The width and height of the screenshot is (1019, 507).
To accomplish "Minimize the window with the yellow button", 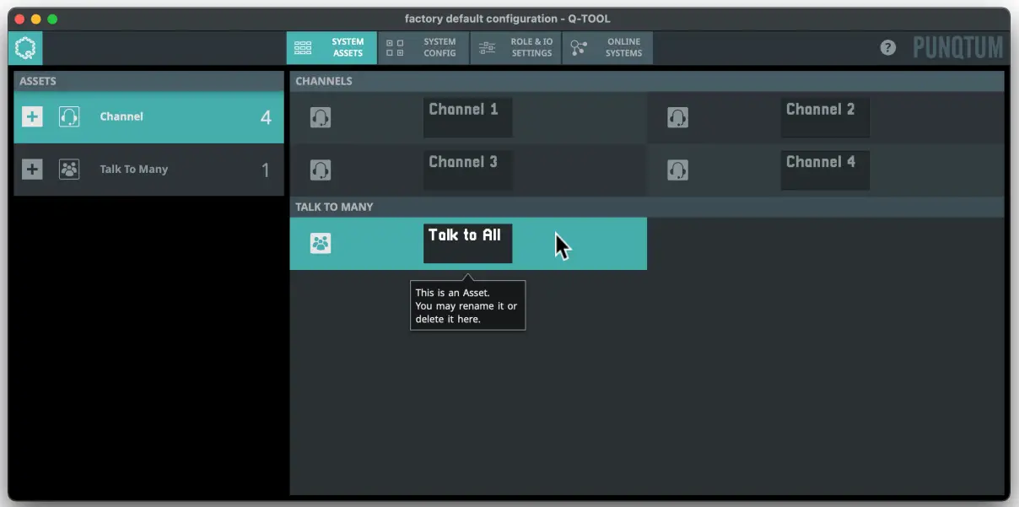I will 36,19.
